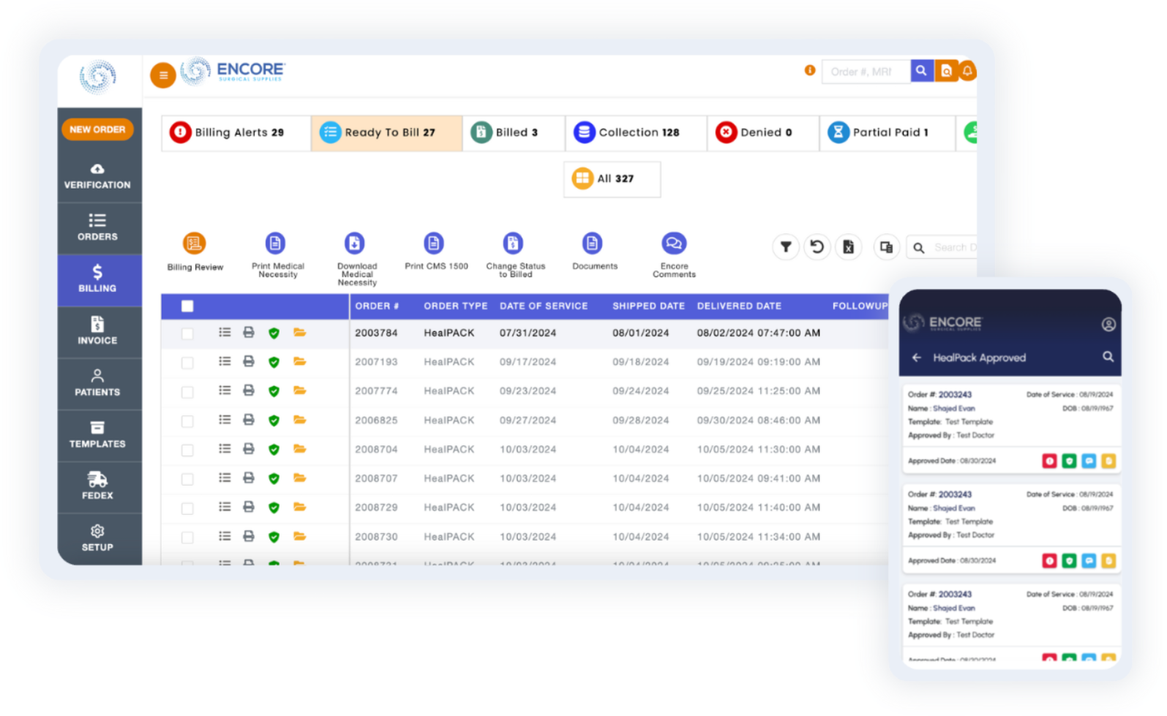1167x716 pixels.
Task: Open the notifications bell icon
Action: point(967,71)
